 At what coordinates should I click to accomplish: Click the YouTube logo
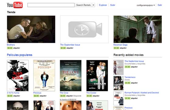click(15, 5)
